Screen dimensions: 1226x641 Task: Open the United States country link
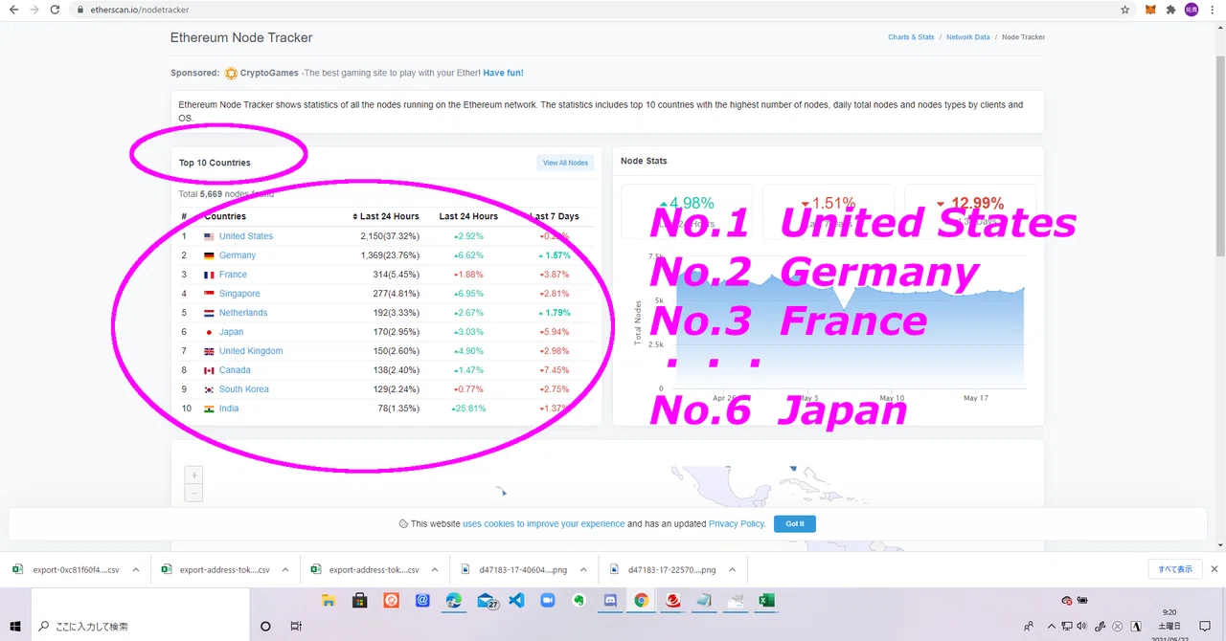(x=246, y=236)
